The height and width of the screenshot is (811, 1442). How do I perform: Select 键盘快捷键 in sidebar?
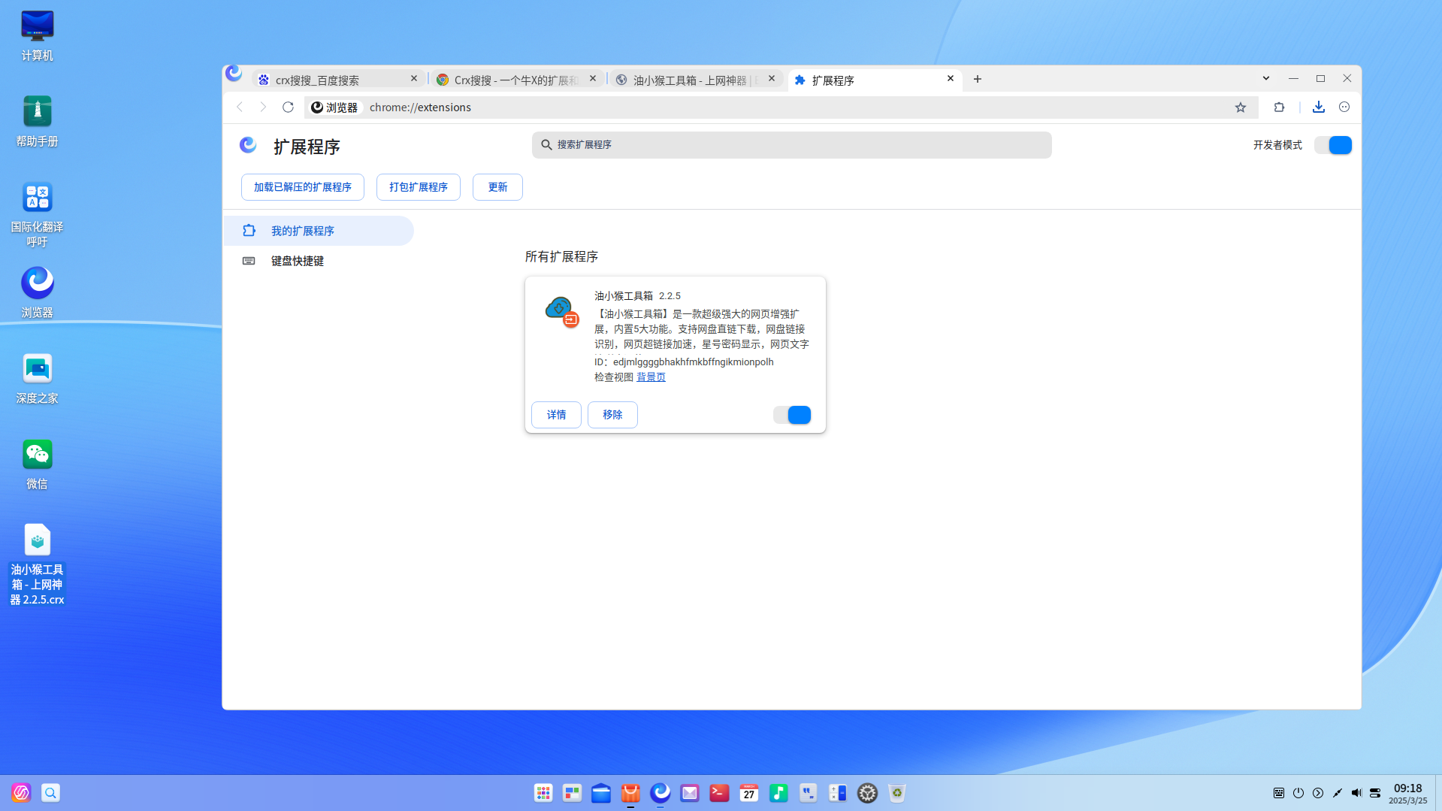coord(319,261)
